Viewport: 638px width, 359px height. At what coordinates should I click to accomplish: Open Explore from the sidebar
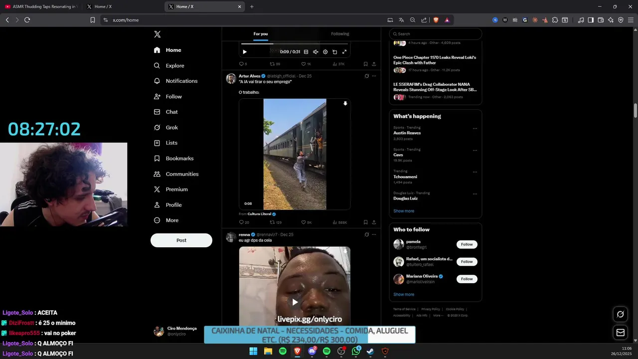click(x=169, y=65)
